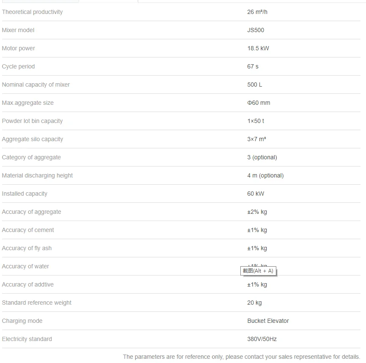The image size is (366, 363).
Task: Click the 'Accuracy of aggregate' label
Action: point(31,212)
